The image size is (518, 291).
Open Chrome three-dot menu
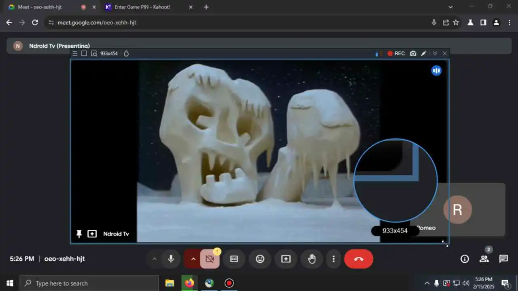pos(509,23)
